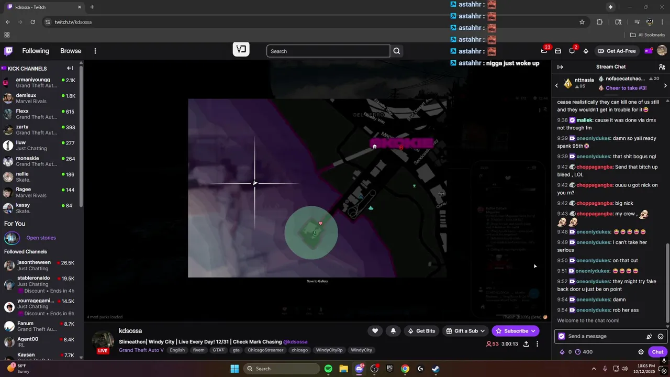Click the browser address bar URL

73,22
